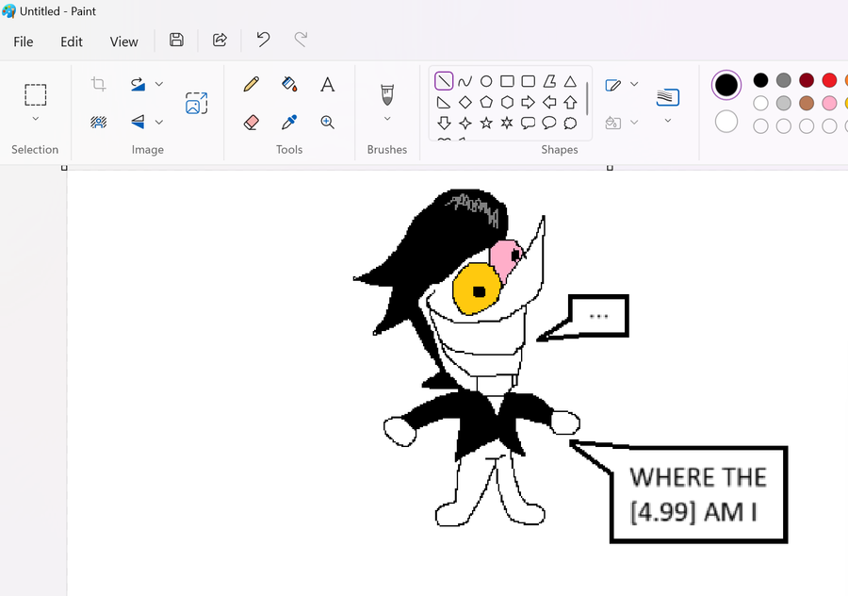Select the Polygon shape

coord(549,81)
